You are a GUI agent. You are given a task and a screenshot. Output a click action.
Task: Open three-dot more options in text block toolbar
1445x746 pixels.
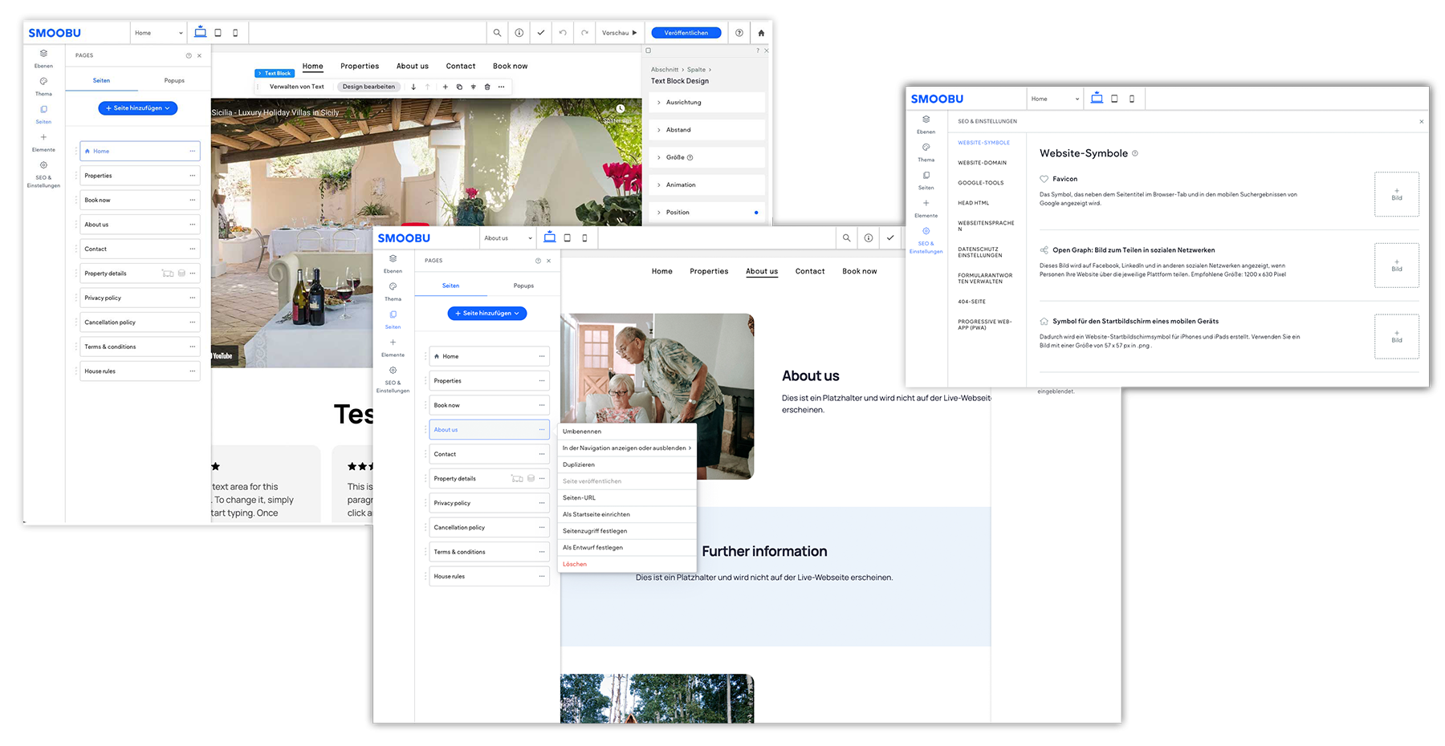501,87
